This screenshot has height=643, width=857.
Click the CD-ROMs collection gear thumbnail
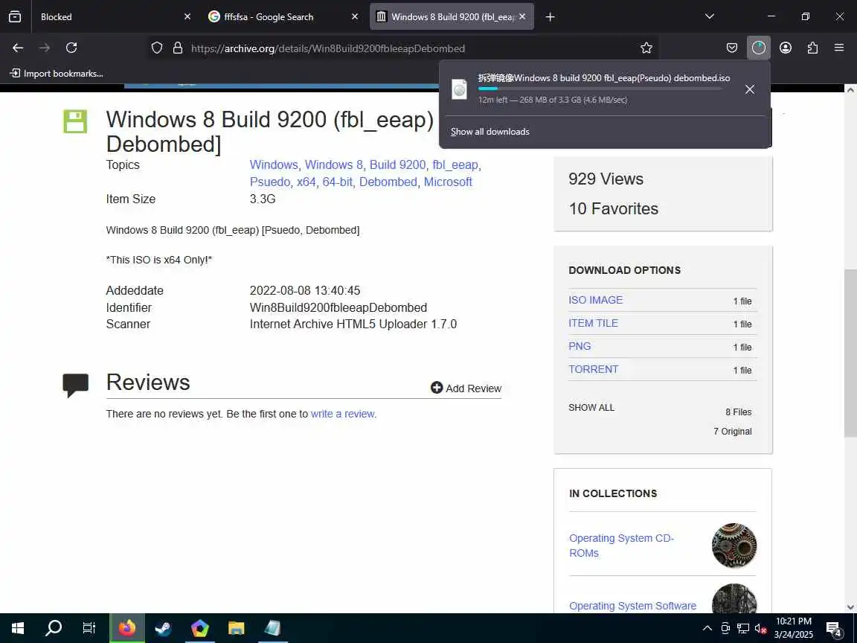(x=734, y=545)
